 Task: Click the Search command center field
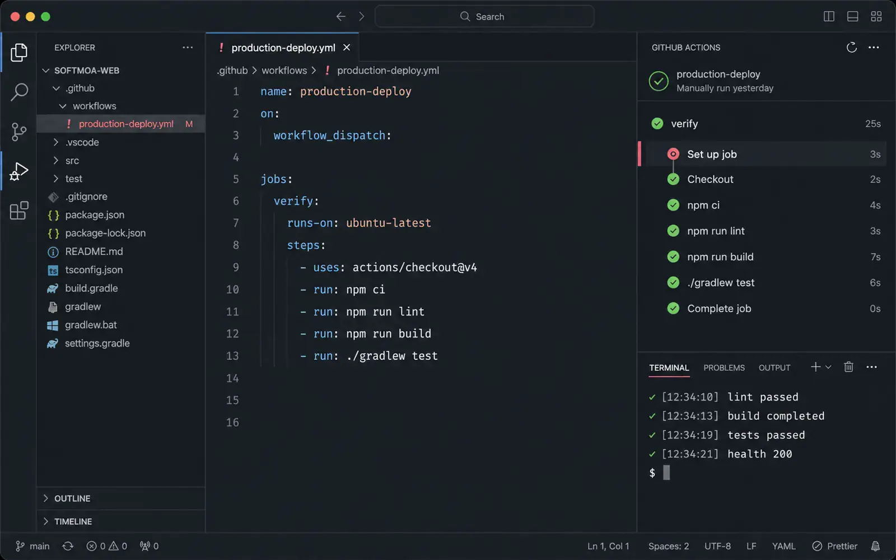484,16
